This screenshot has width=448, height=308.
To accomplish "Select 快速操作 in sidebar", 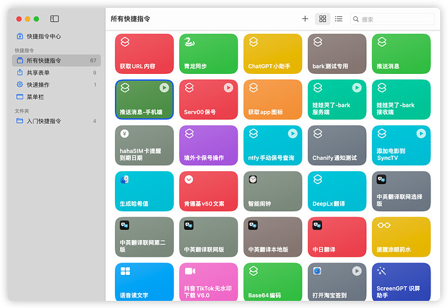I will [56, 84].
